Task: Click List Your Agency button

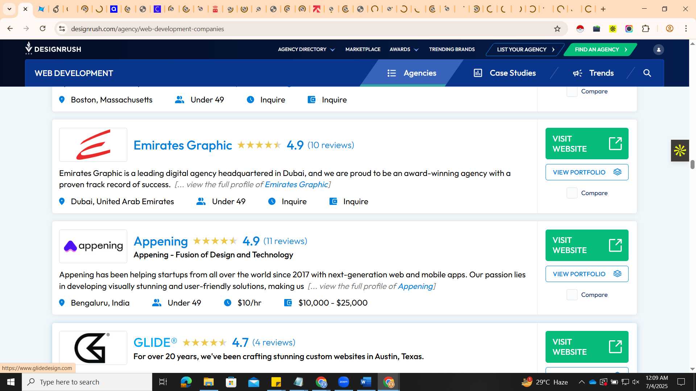Action: click(x=525, y=50)
